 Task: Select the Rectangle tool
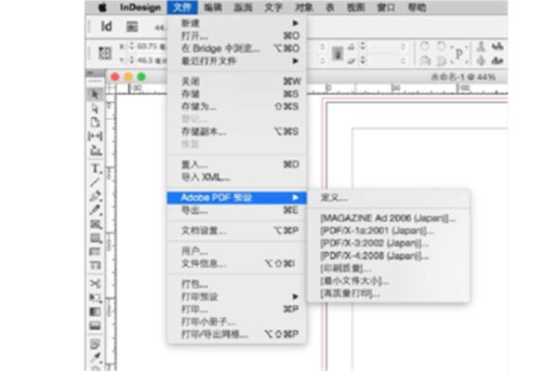[95, 238]
